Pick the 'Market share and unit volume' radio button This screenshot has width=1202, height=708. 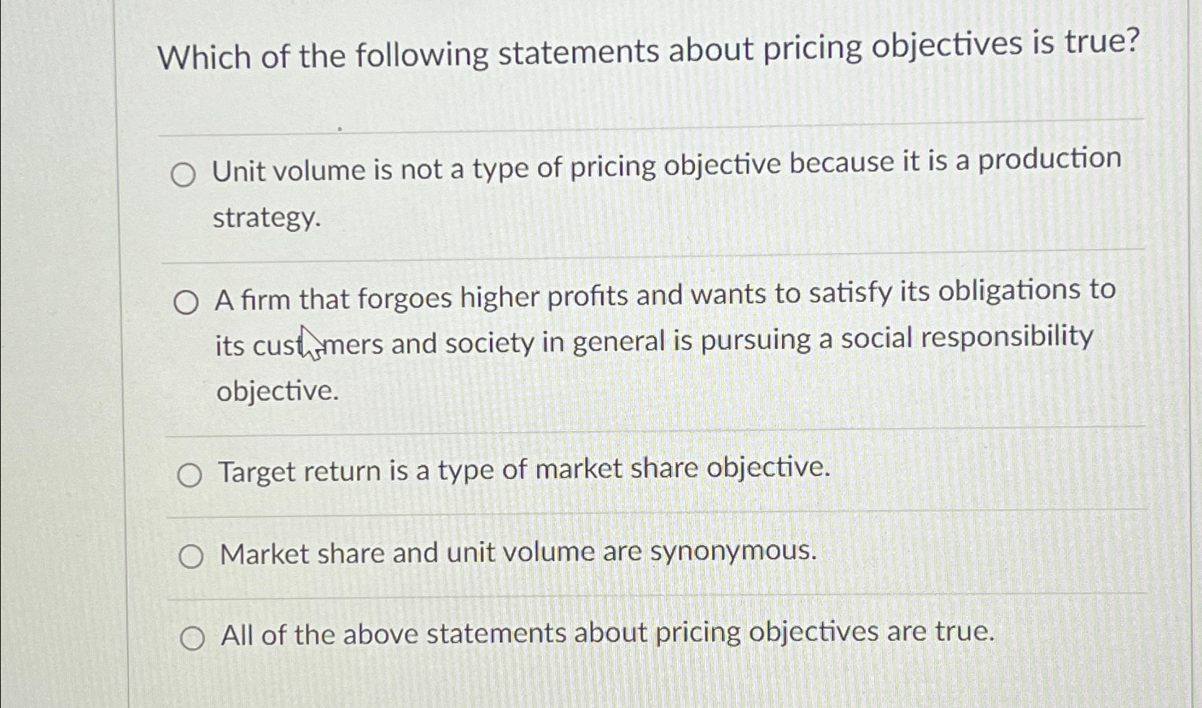tap(191, 556)
